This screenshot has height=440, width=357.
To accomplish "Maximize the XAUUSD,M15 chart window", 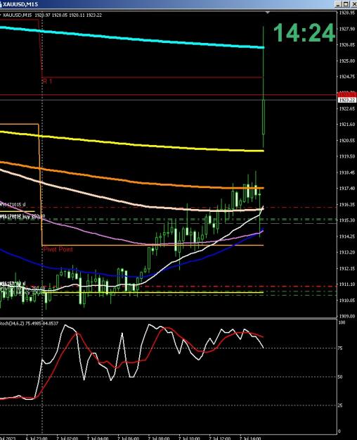I will [346, 4].
